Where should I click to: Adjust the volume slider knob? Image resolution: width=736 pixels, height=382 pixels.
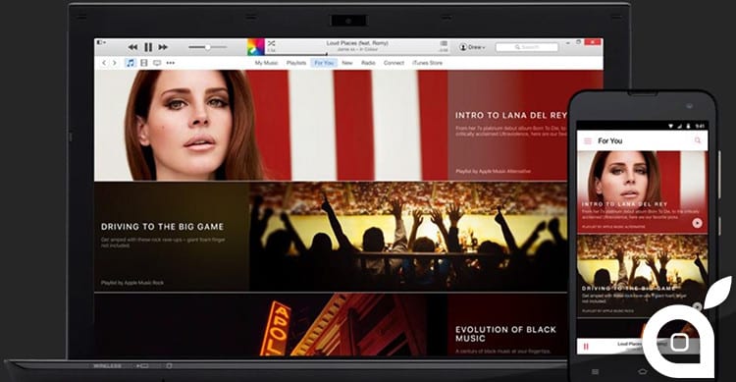coord(207,47)
